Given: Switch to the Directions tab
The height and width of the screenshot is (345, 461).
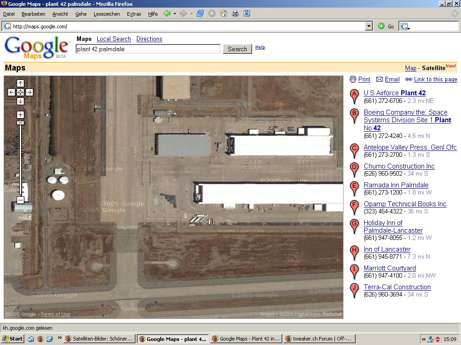Looking at the screenshot, I should 149,39.
